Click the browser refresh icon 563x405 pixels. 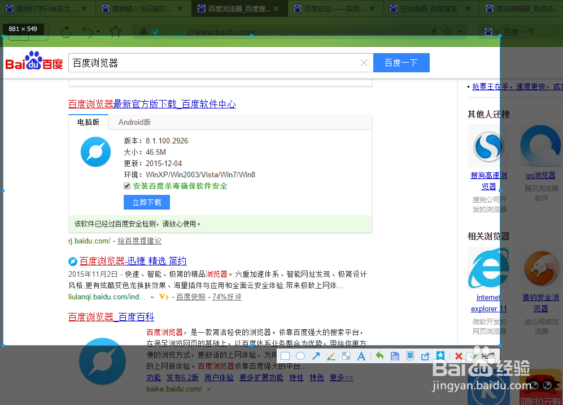pyautogui.click(x=66, y=32)
